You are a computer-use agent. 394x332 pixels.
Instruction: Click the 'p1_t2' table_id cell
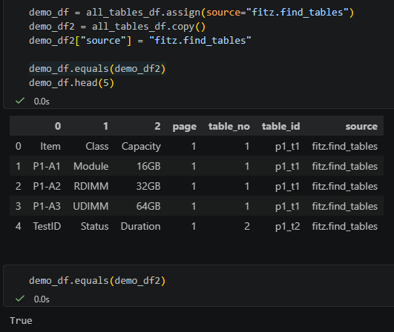coord(287,227)
